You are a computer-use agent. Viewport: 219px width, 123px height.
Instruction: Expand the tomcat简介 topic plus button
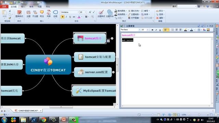coord(112,38)
